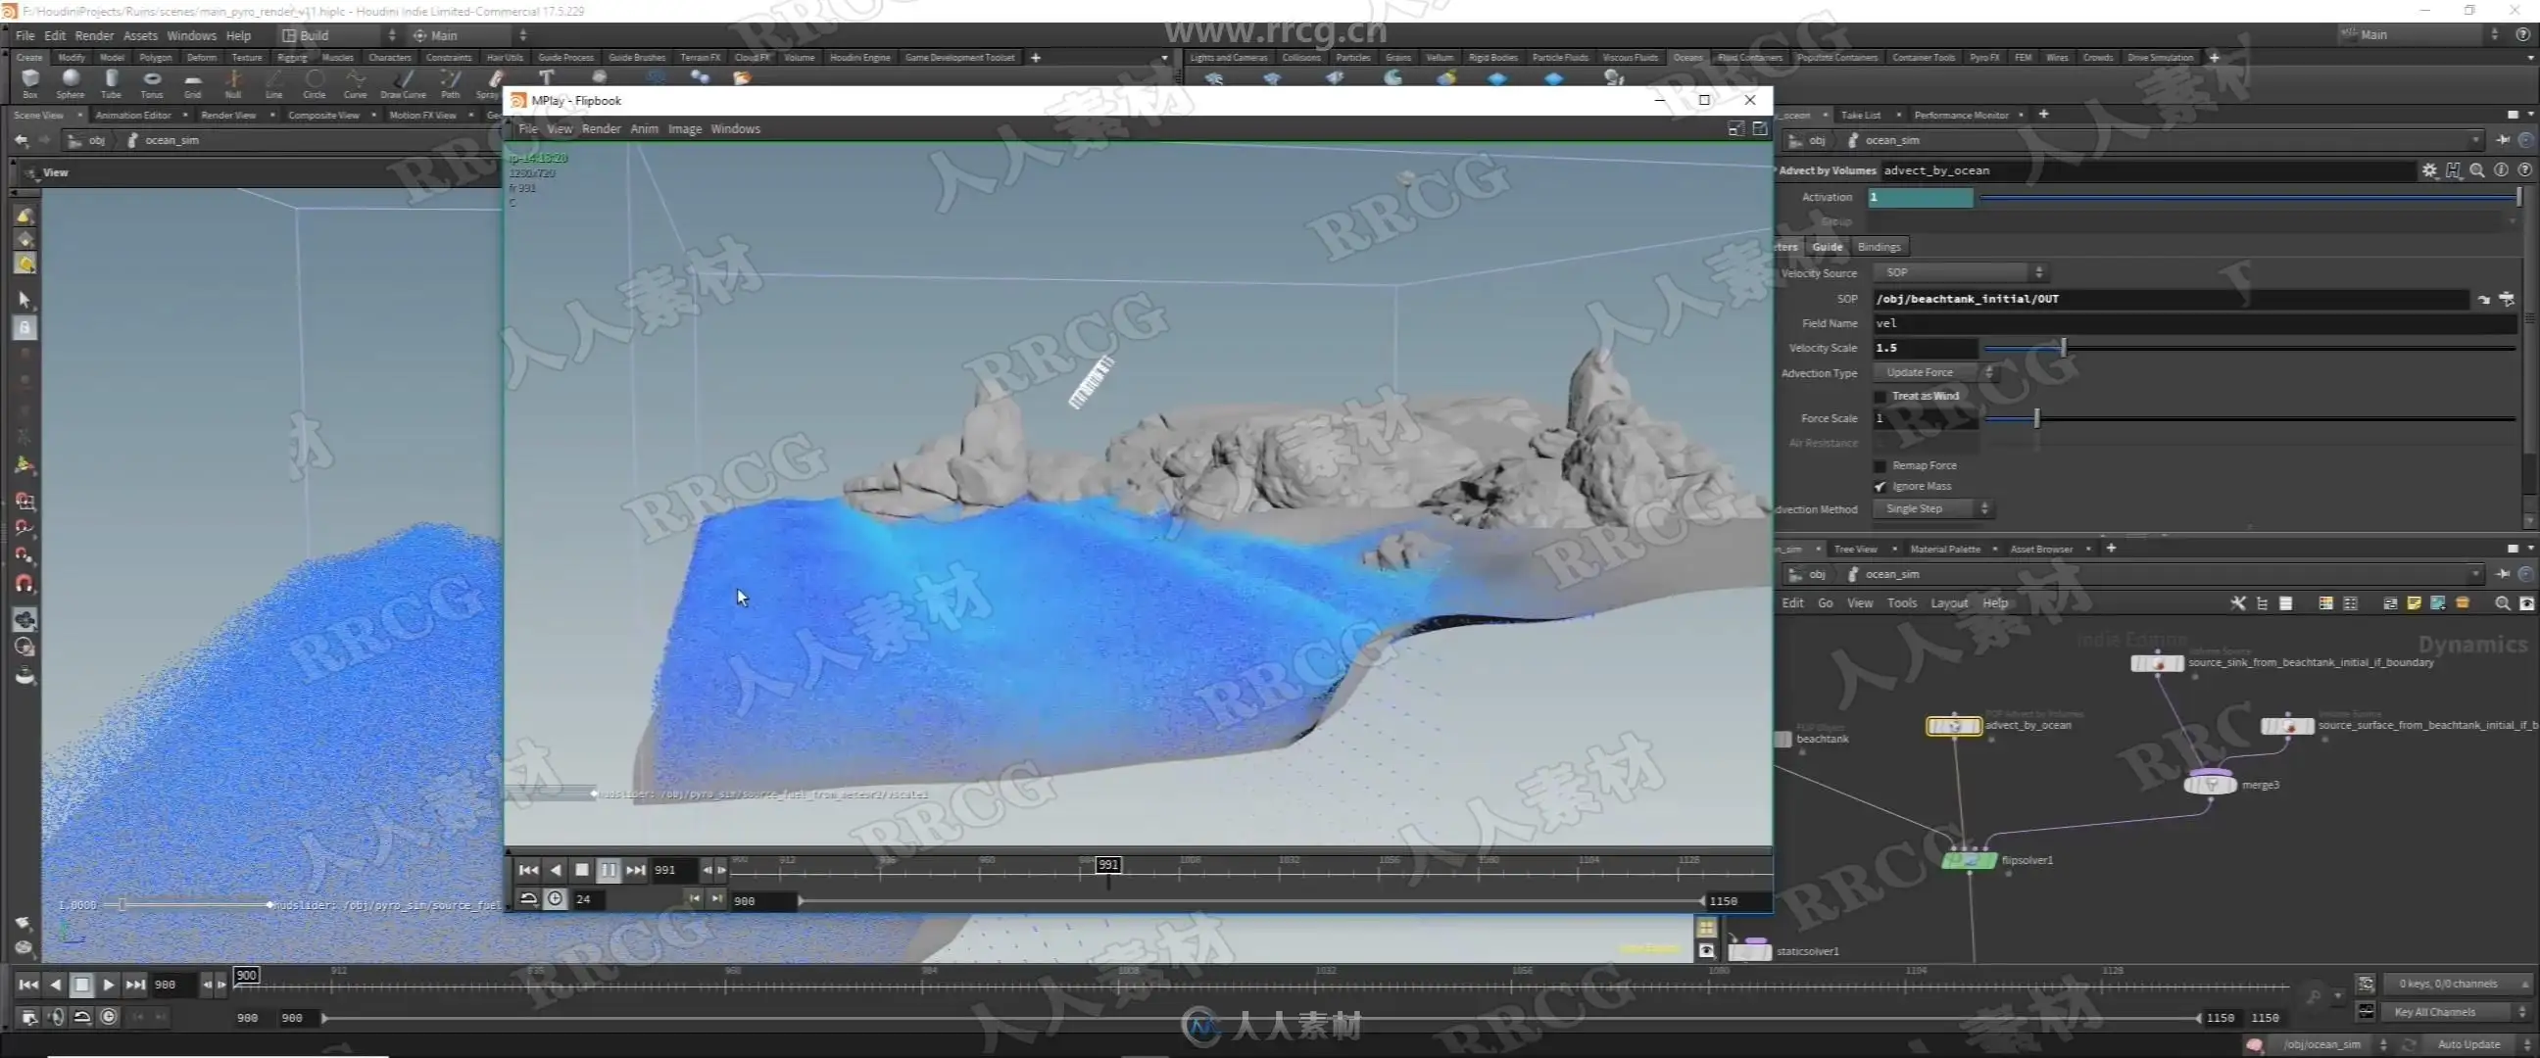Adjust the Velocity Scale slider handle
This screenshot has height=1058, width=2540.
2063,348
